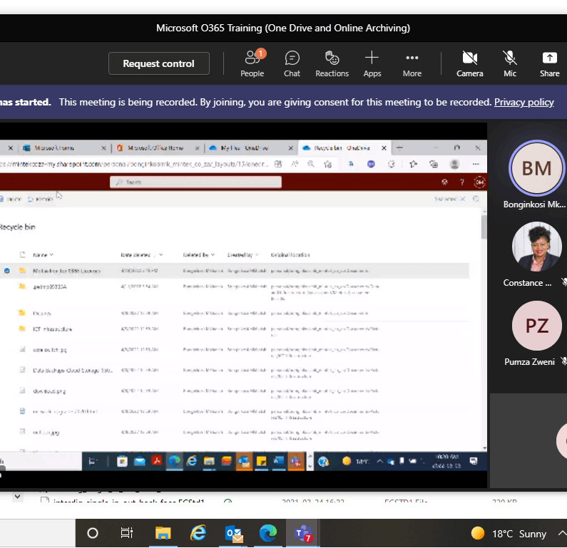Image resolution: width=567 pixels, height=548 pixels.
Task: Click the browser zoom magnifier icon
Action: 311,164
